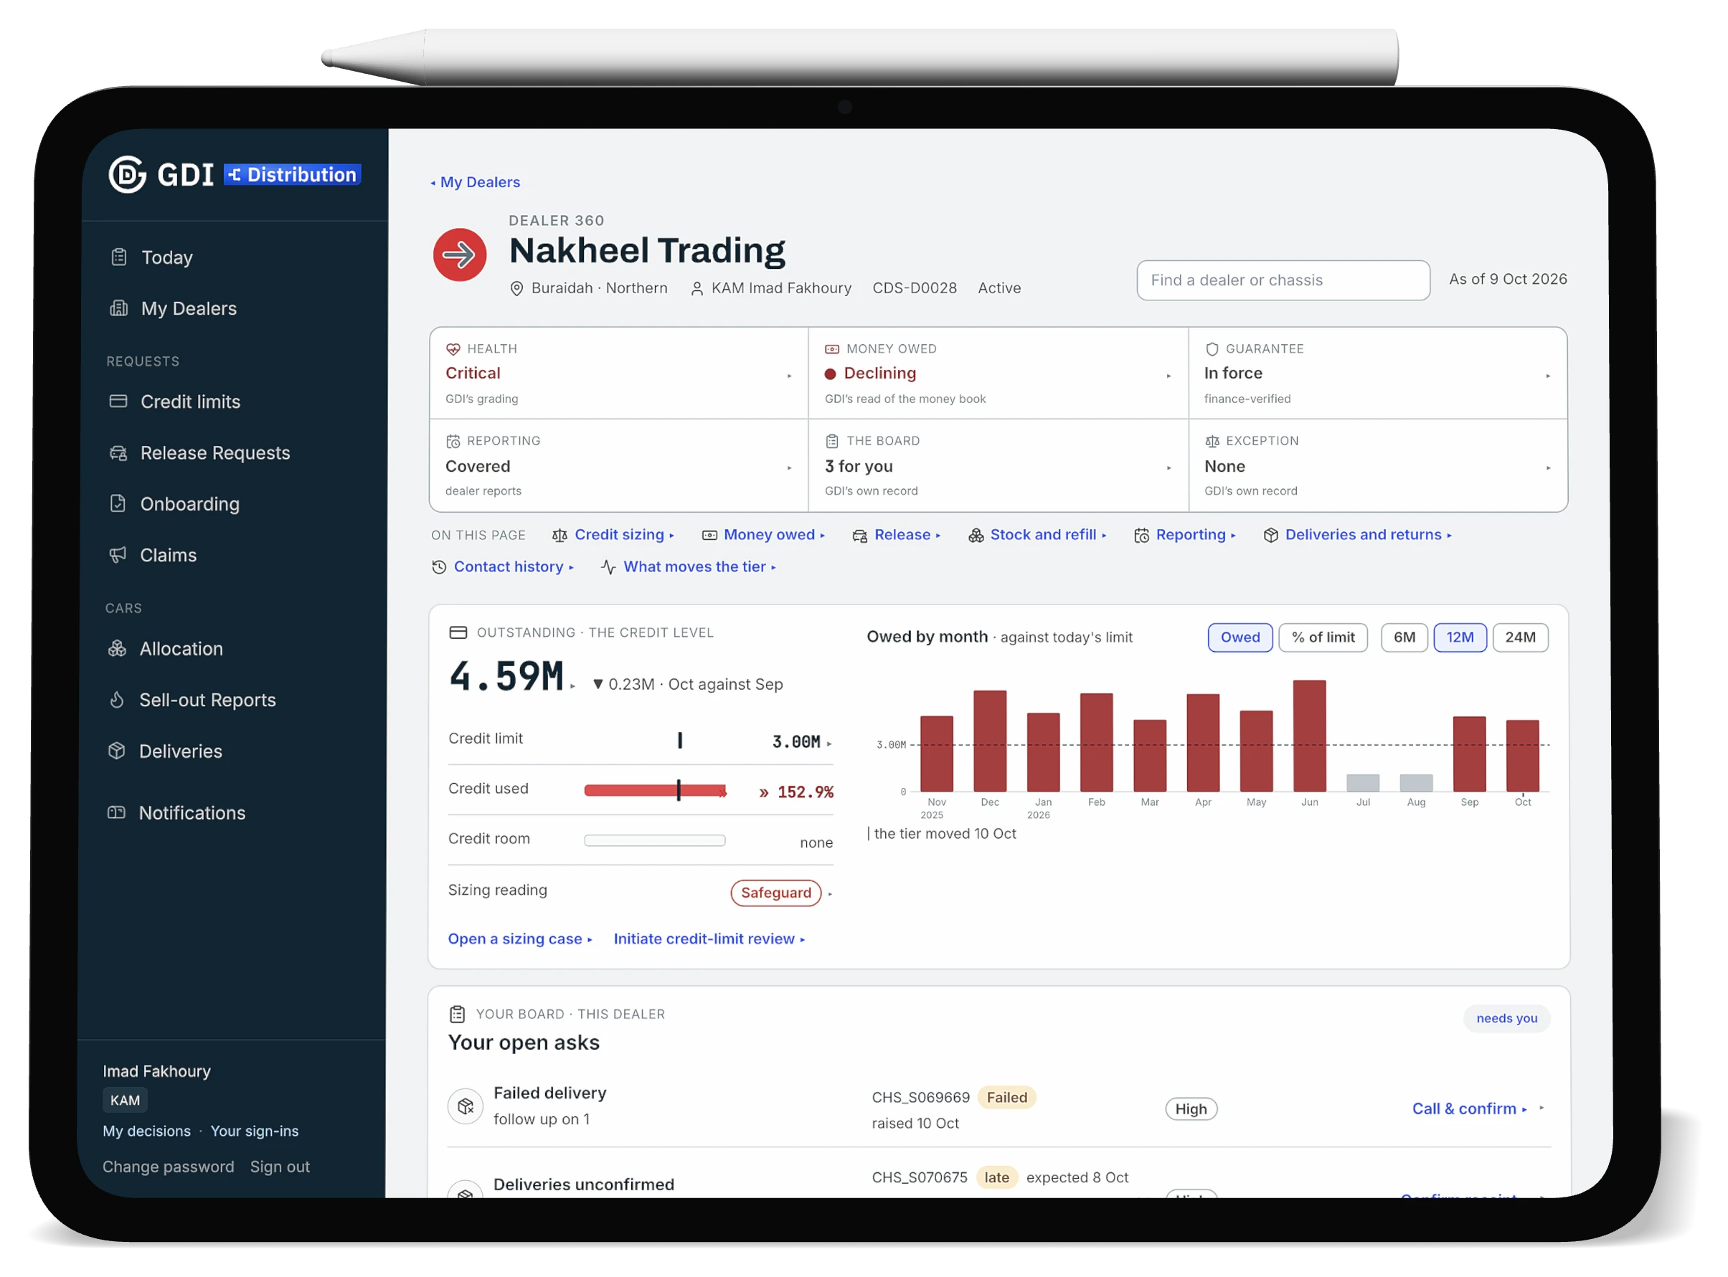The image size is (1728, 1277).
Task: Click the Onboarding document icon
Action: coord(118,504)
